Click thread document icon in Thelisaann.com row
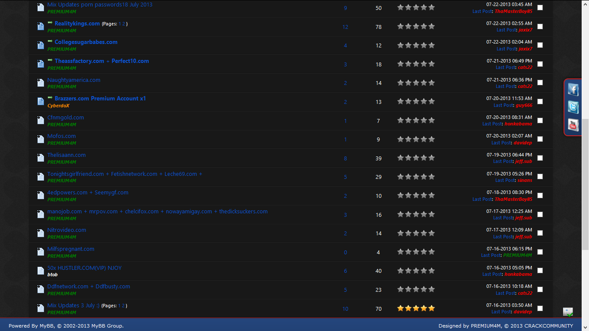This screenshot has width=589, height=331. click(41, 158)
